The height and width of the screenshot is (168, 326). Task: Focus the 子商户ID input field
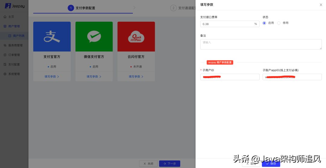230,77
